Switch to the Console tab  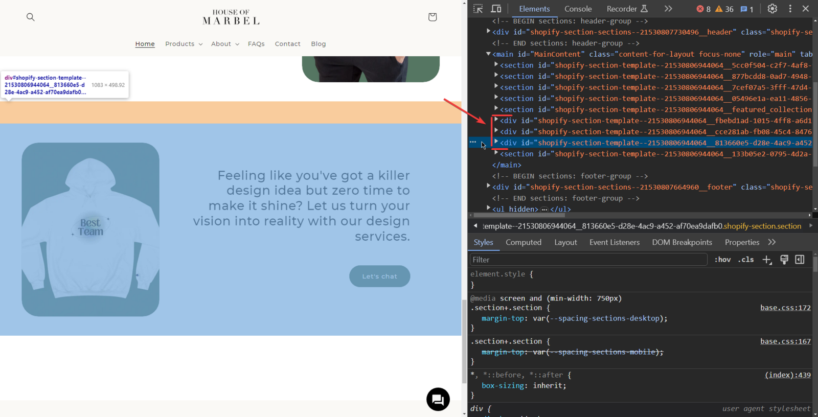pos(578,9)
